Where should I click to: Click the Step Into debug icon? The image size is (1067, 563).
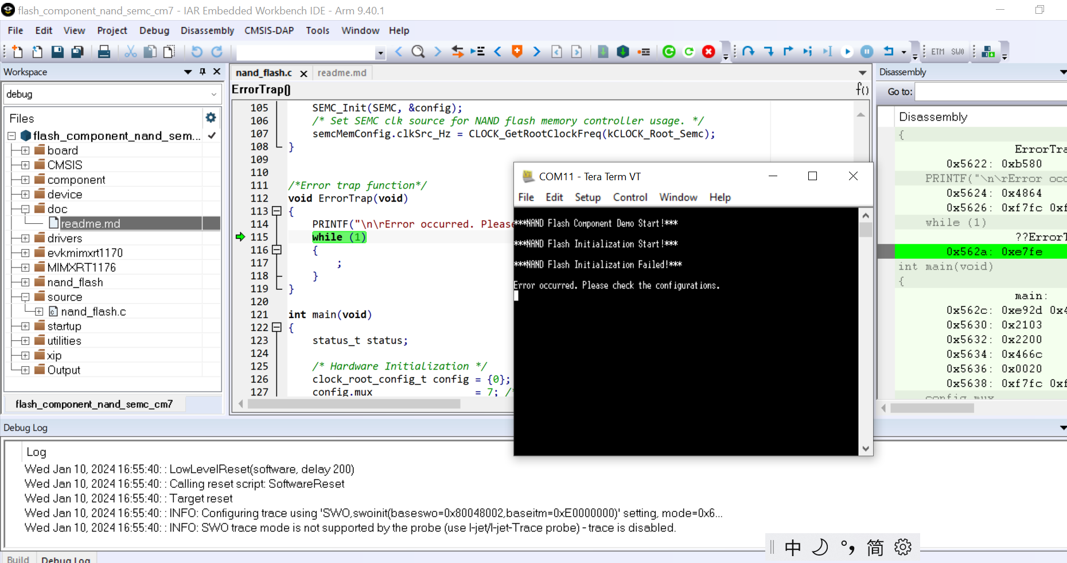(769, 51)
